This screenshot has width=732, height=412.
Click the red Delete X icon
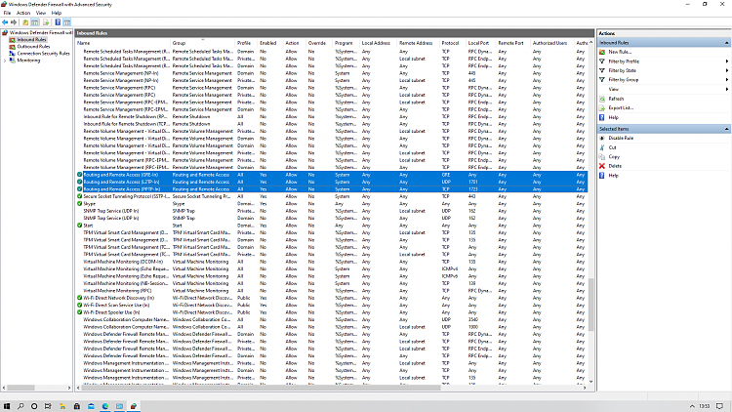coord(602,166)
